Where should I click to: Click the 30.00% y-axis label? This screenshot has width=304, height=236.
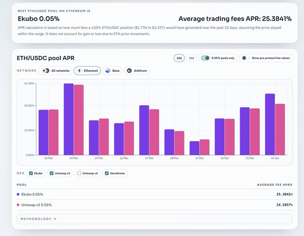pos(29,105)
